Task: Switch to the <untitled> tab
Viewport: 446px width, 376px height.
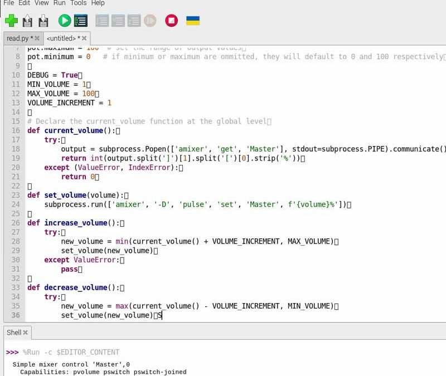Action: [64, 38]
